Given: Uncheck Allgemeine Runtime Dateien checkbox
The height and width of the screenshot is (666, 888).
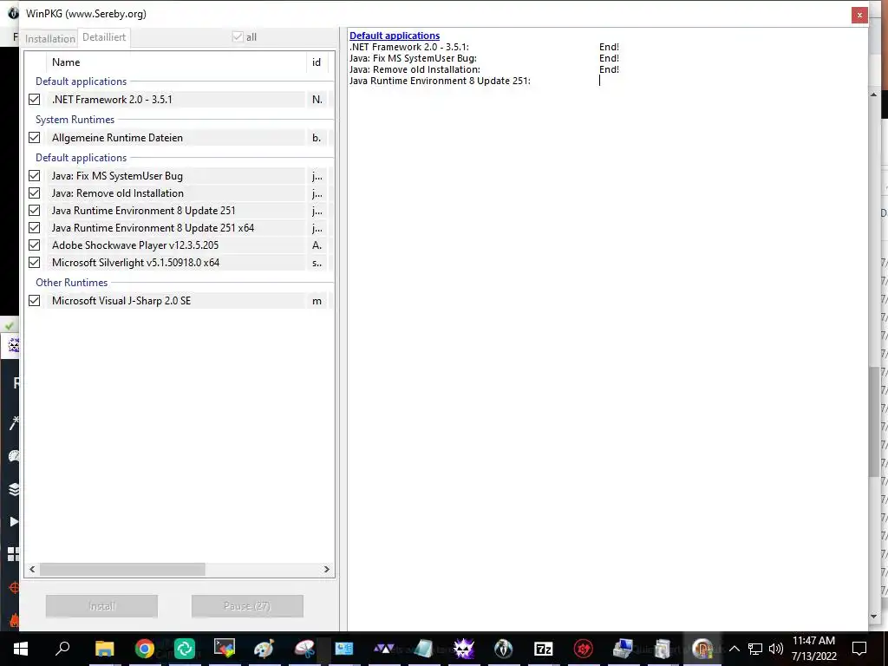Looking at the screenshot, I should [x=35, y=138].
